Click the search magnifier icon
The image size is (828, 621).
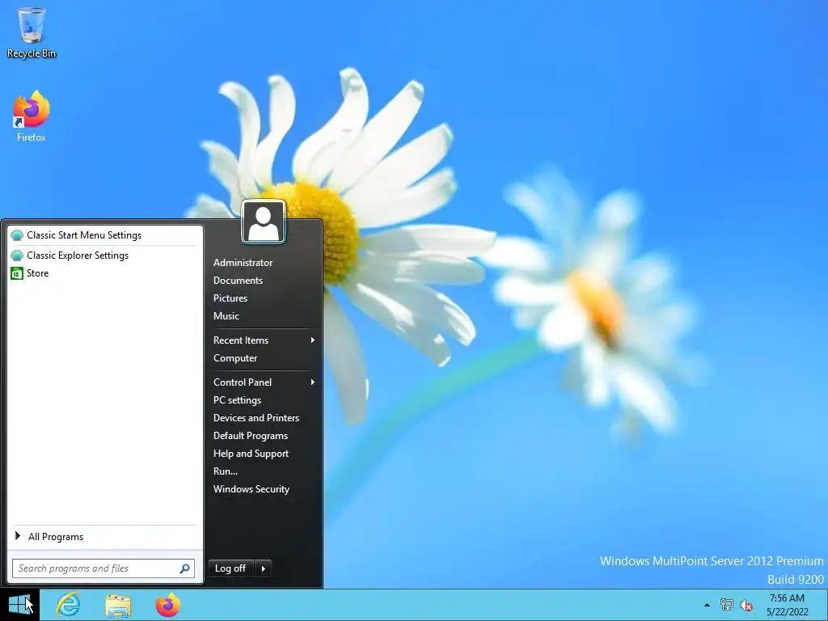[185, 568]
